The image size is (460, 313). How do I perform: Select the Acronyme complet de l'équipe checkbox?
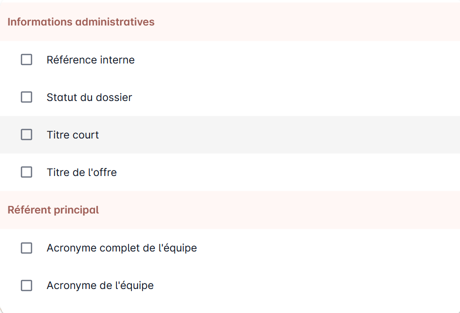coord(26,248)
